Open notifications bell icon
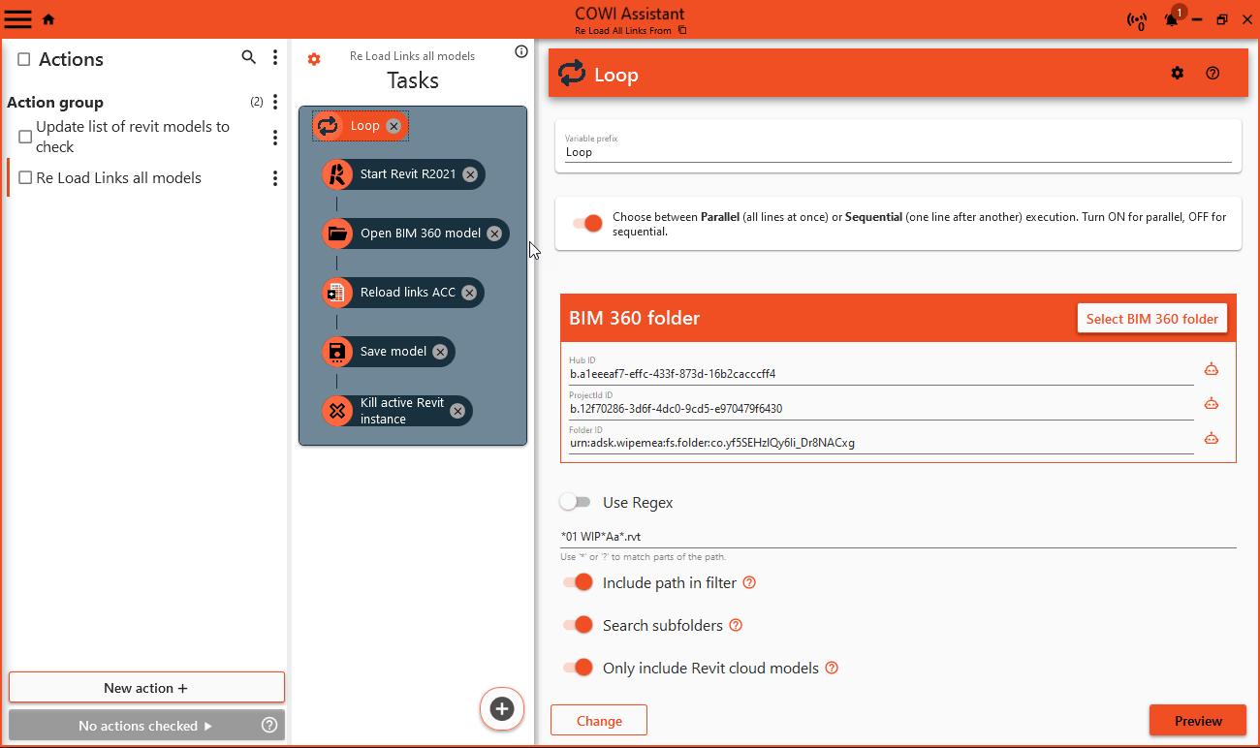The image size is (1260, 748). pyautogui.click(x=1172, y=19)
